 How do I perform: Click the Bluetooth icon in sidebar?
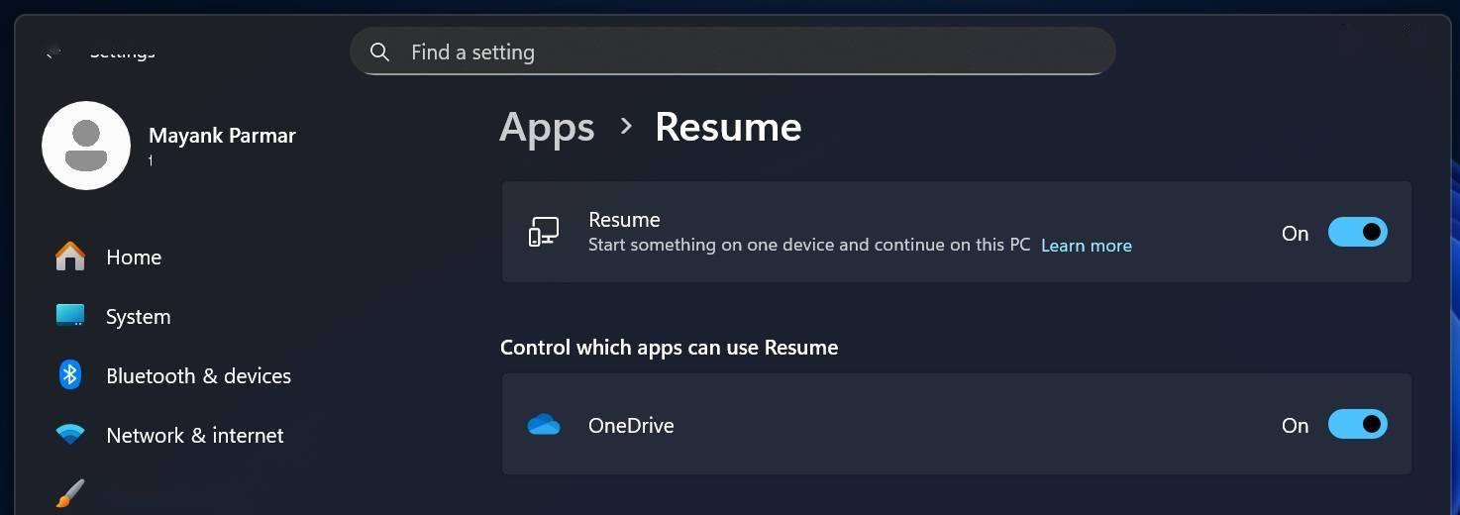coord(69,374)
